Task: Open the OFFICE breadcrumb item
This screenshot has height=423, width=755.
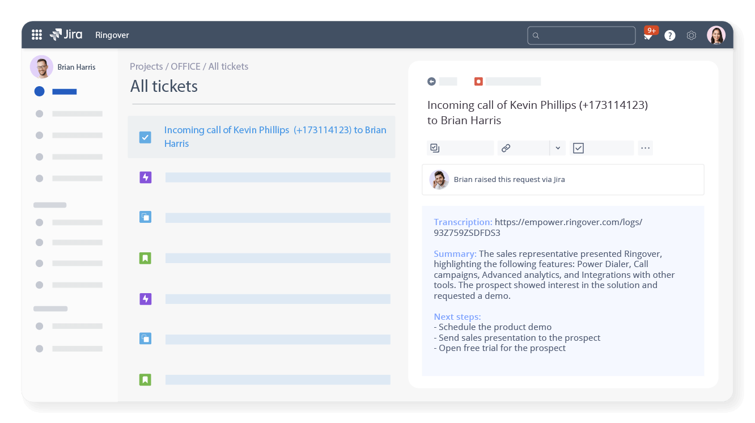Action: [185, 66]
